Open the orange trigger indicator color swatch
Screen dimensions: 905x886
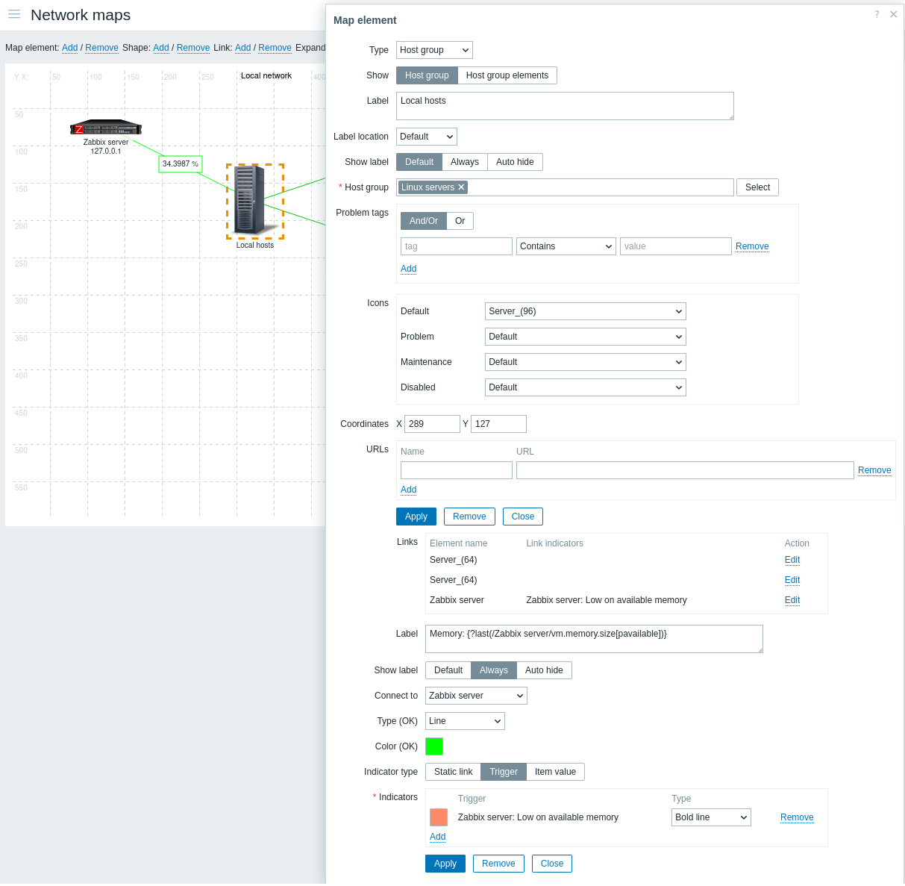[x=439, y=817]
